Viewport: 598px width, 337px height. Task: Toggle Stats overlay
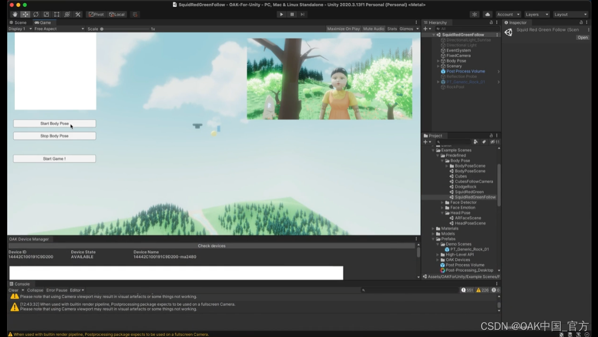pos(392,29)
